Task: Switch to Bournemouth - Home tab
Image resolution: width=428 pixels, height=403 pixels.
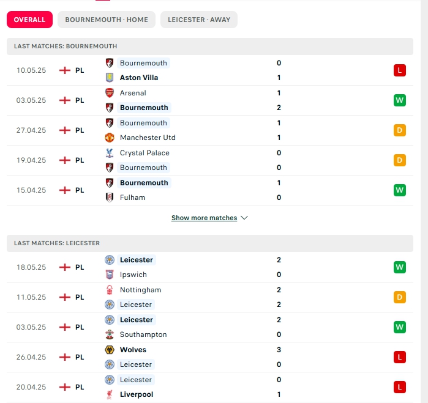Action: pos(107,20)
